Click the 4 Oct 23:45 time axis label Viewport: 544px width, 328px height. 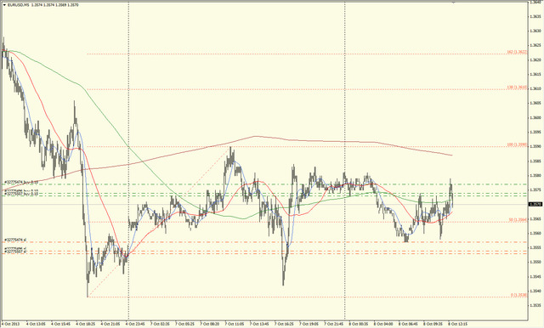(135, 324)
